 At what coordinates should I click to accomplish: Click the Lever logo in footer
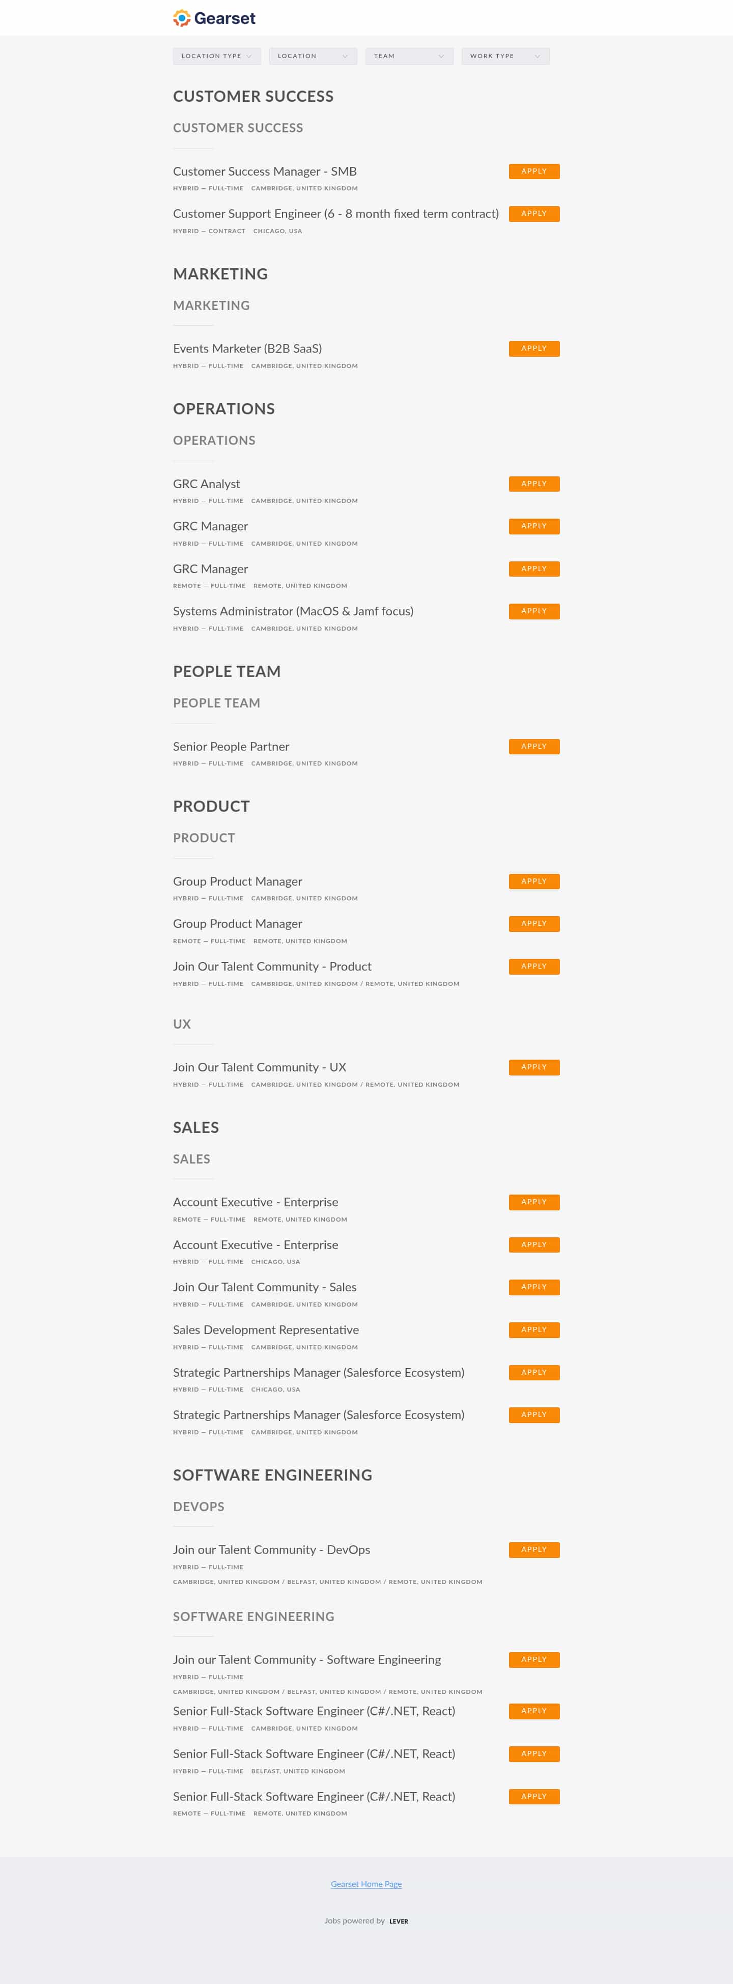click(399, 1921)
